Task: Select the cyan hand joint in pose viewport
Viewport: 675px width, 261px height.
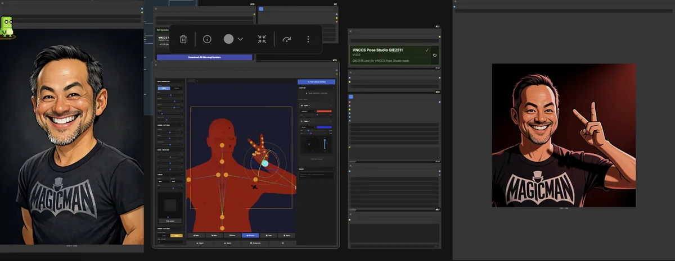Action: [265, 163]
